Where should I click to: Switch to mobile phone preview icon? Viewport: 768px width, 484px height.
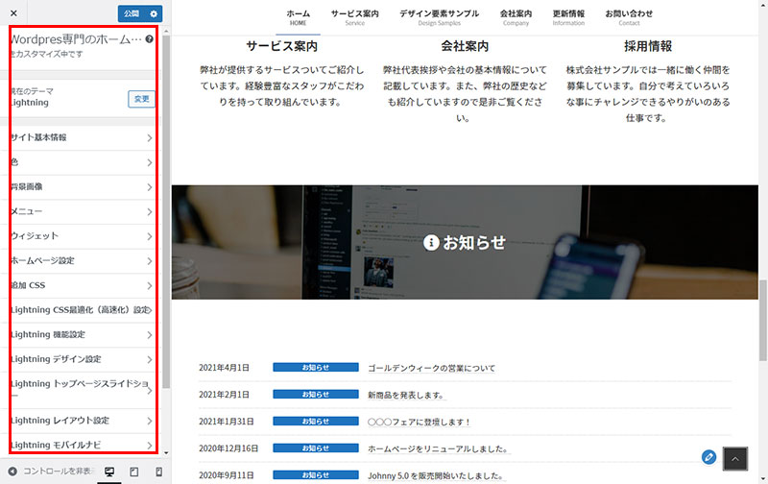[158, 472]
